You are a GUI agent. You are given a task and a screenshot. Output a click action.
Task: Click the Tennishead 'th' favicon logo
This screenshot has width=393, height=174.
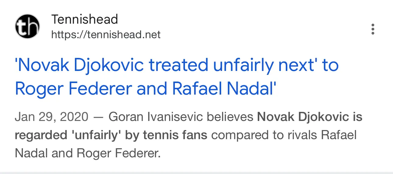click(27, 26)
